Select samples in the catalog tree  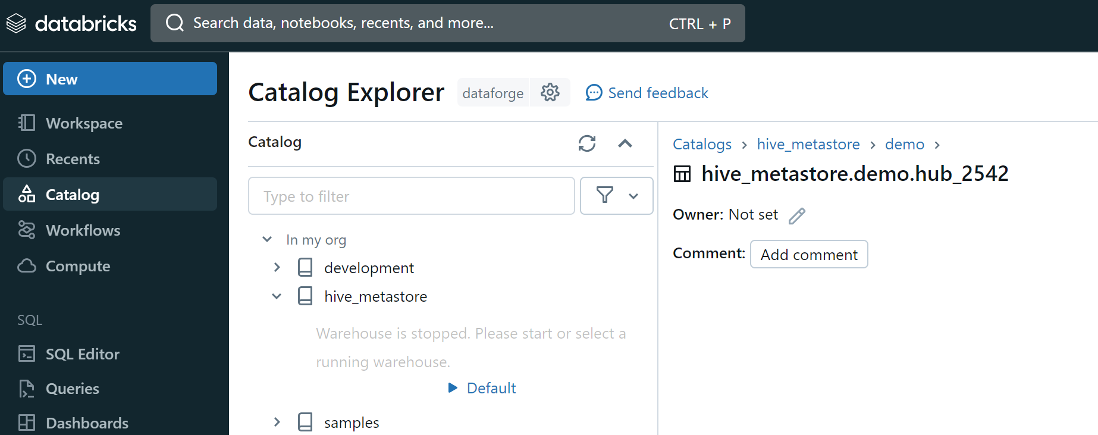click(x=352, y=423)
